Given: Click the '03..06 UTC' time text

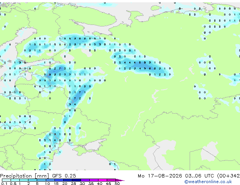Looking at the screenshot, I should coord(199,176).
